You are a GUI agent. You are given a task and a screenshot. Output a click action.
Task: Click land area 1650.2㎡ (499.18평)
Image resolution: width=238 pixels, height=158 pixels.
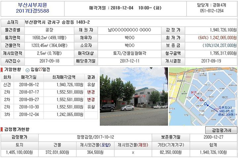coord(49,38)
